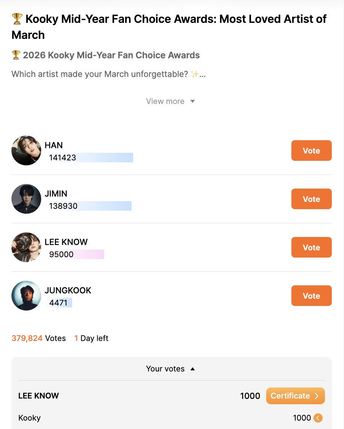
Task: Click the trophy icon beside 2026 Kooky subtitle
Action: click(x=16, y=55)
